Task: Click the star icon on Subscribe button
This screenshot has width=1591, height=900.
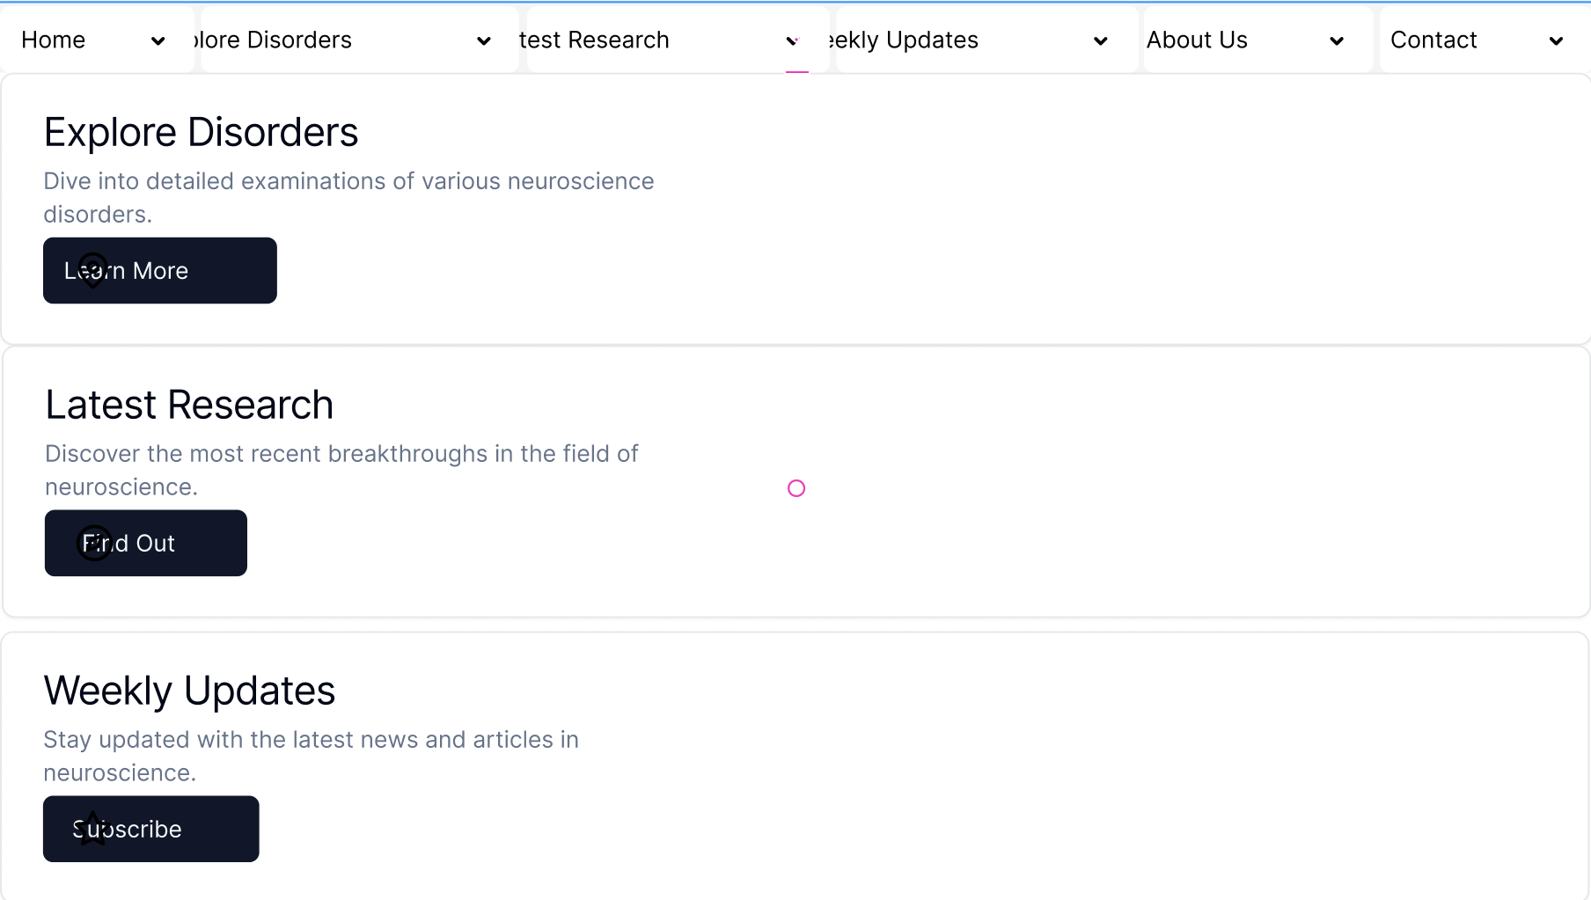Action: tap(93, 829)
